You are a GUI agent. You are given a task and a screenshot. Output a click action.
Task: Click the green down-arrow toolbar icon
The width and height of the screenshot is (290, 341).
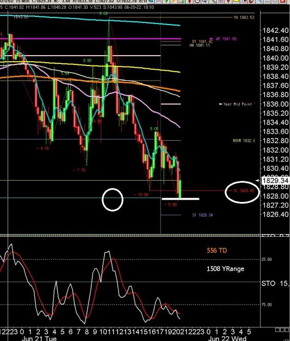(167, 1)
